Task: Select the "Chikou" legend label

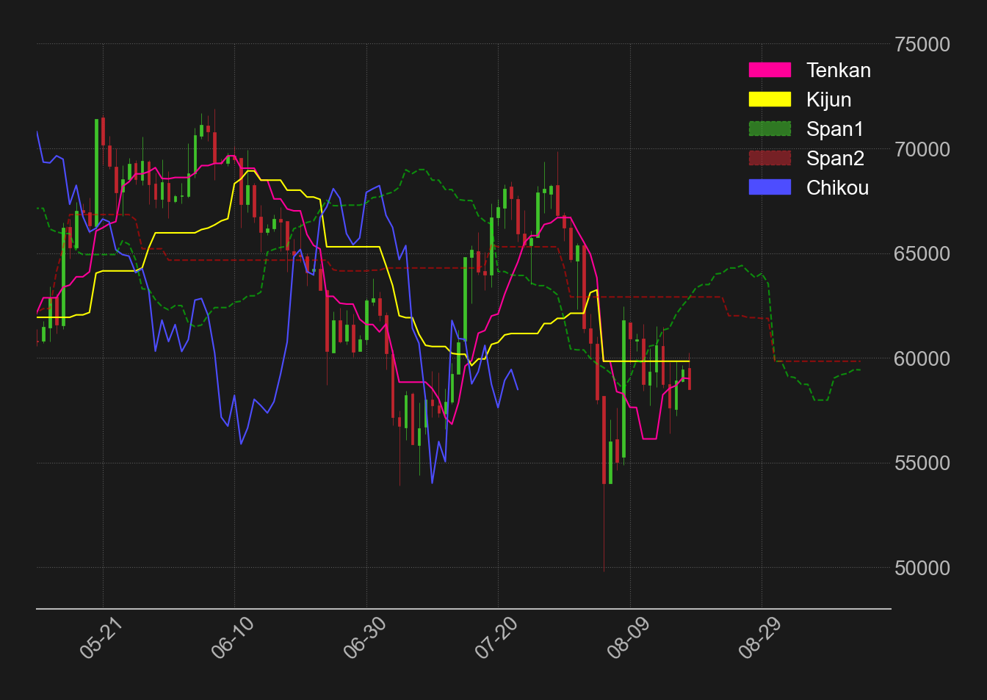Action: tap(838, 187)
